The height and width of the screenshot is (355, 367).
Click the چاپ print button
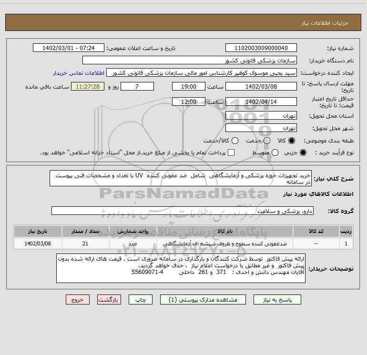pyautogui.click(x=141, y=300)
